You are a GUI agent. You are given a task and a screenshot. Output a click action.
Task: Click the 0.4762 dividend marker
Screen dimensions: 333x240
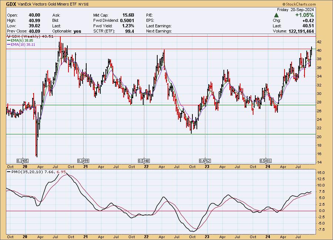205,161
